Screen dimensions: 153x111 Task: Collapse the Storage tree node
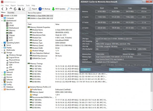pyautogui.click(x=2, y=52)
